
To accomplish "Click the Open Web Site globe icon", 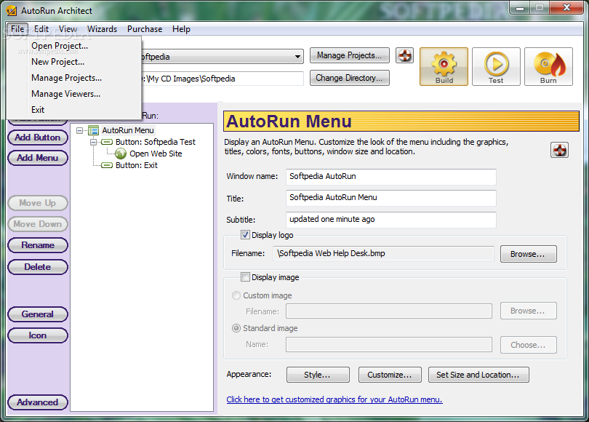I will [121, 154].
